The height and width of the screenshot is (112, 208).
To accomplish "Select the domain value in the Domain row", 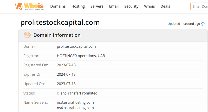I will pos(76,46).
